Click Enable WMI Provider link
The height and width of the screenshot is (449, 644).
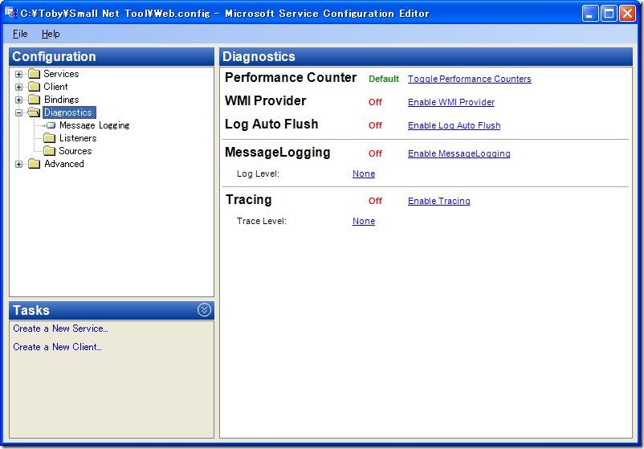451,102
